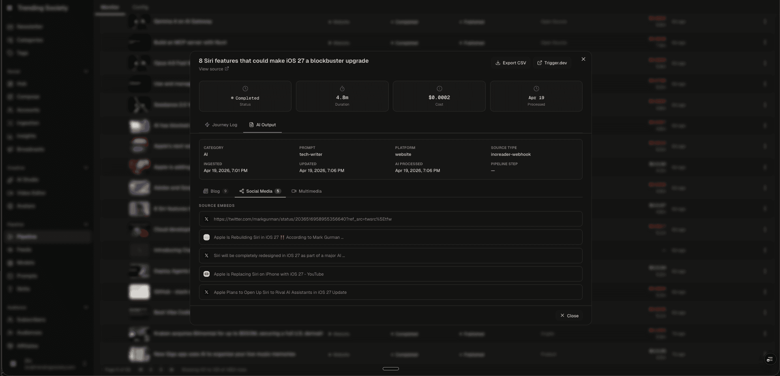Screen dimensions: 780x376
Task: Click the horizontal scrollbar at the page bottom
Action: click(x=390, y=369)
